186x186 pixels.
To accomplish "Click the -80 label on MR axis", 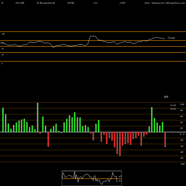I will 182,158.
